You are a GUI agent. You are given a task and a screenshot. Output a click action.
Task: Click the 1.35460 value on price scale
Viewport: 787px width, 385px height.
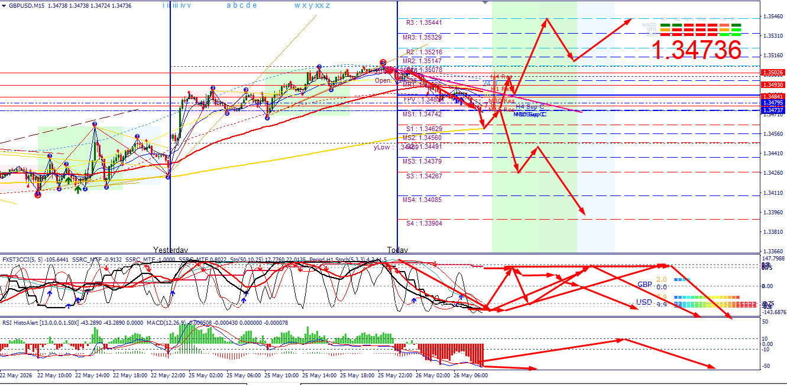click(773, 16)
